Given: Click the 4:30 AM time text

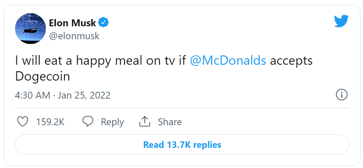Looking at the screenshot, I should click(x=32, y=95).
